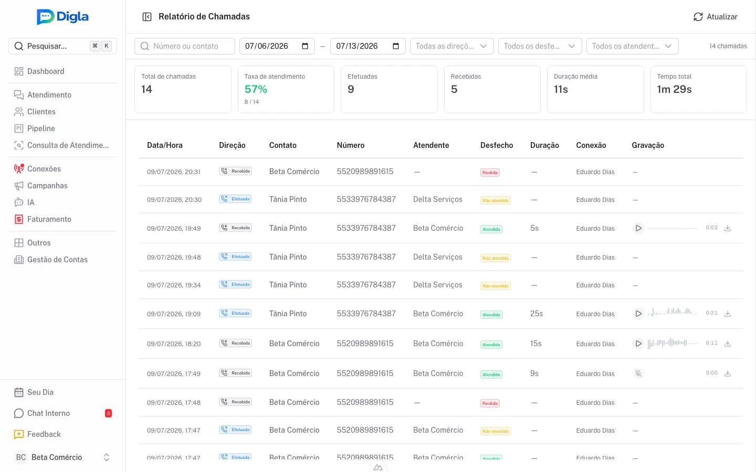
Task: Open the Pesquisar search box
Action: pyautogui.click(x=62, y=46)
